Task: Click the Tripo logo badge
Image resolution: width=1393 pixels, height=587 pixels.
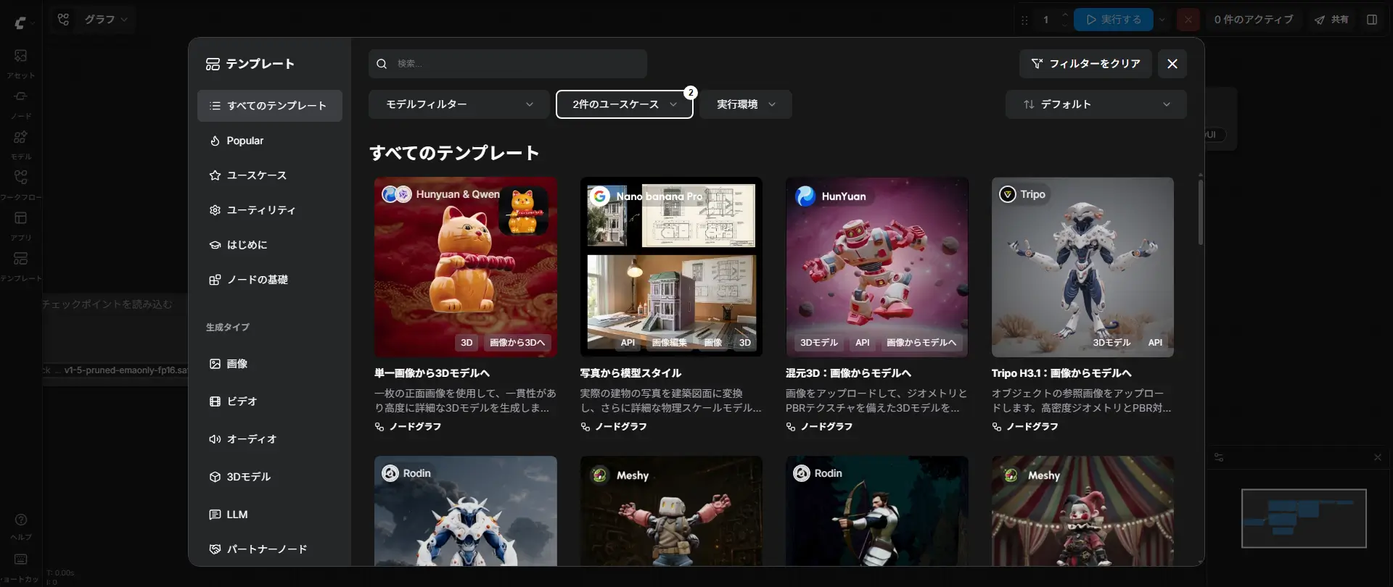Action: pos(1008,194)
